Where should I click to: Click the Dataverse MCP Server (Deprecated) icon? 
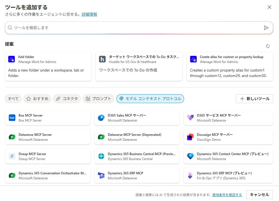[101, 137]
